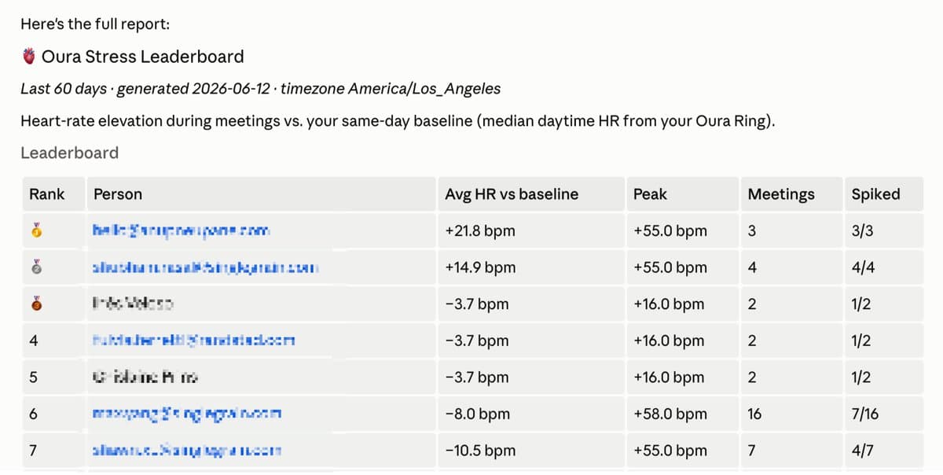
Task: Open the email link in the rank 7 row
Action: [x=187, y=451]
